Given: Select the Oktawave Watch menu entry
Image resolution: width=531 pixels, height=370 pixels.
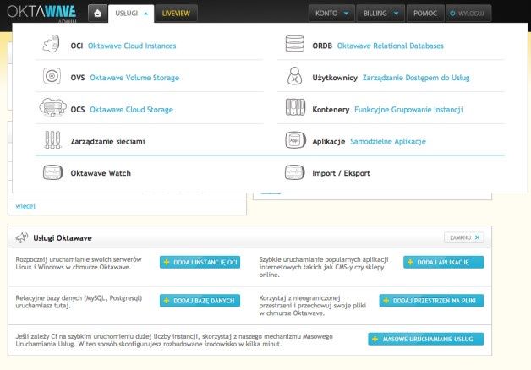Looking at the screenshot, I should point(101,173).
